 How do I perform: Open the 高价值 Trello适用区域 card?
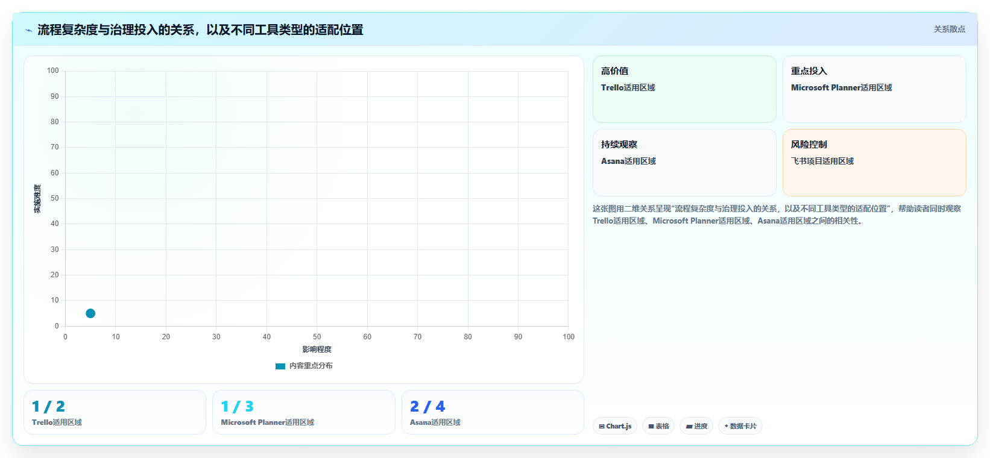[x=684, y=89]
